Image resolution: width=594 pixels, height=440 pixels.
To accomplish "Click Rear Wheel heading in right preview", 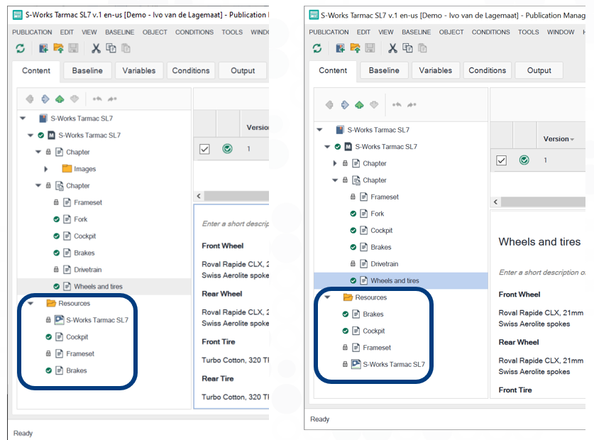I will click(x=519, y=342).
